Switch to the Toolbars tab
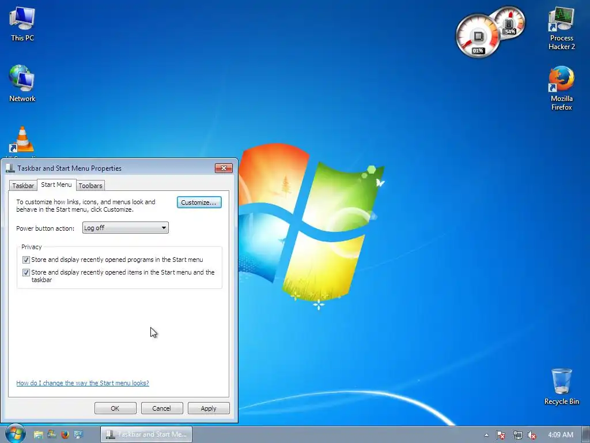This screenshot has height=443, width=590. pyautogui.click(x=90, y=185)
